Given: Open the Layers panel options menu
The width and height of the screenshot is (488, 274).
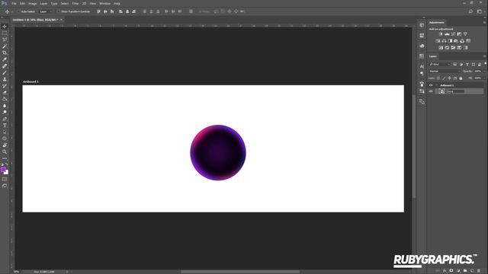Looking at the screenshot, I should coord(485,56).
